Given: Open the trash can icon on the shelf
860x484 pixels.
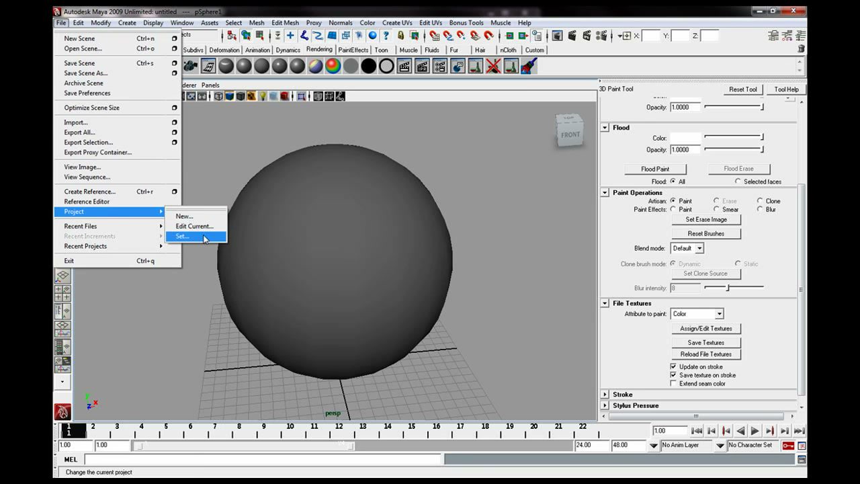Looking at the screenshot, I should click(x=801, y=48).
